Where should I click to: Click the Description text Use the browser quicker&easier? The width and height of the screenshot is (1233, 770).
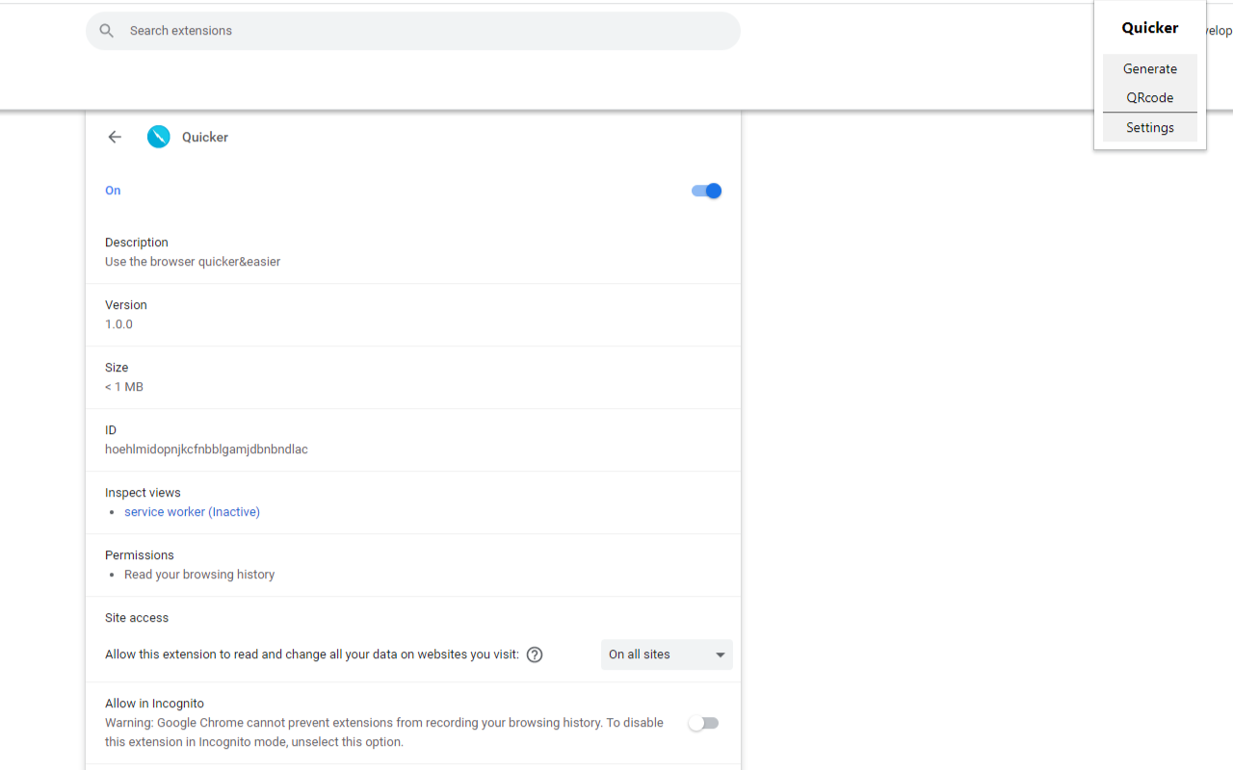point(193,262)
